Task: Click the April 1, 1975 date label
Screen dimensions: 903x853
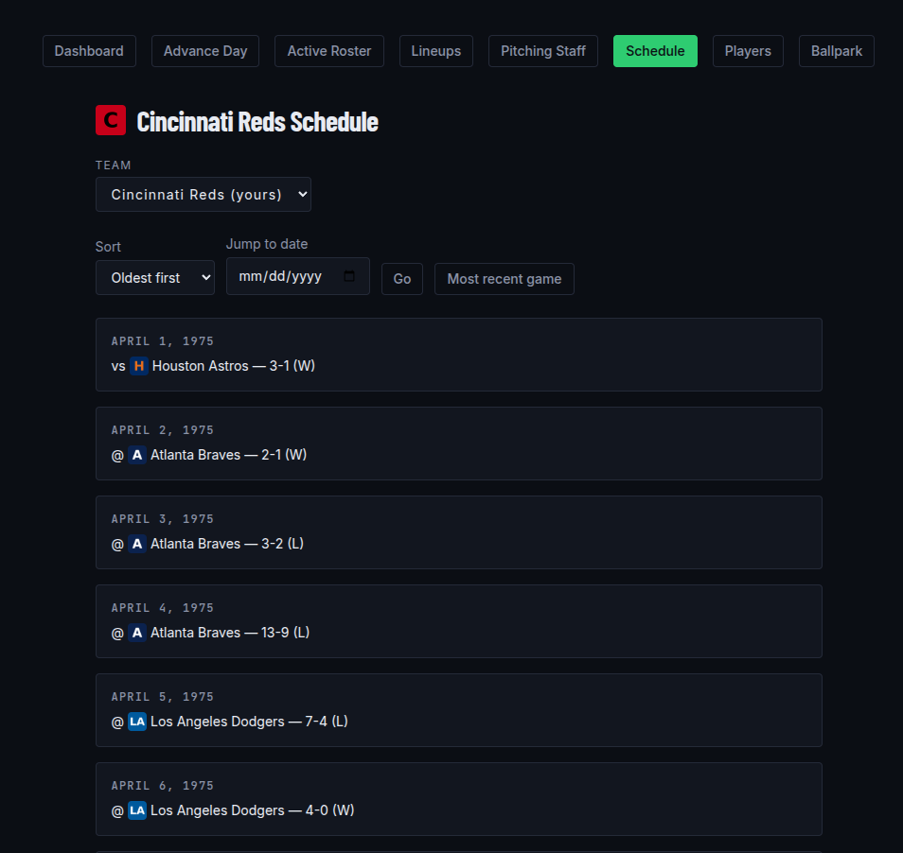Action: (x=163, y=341)
